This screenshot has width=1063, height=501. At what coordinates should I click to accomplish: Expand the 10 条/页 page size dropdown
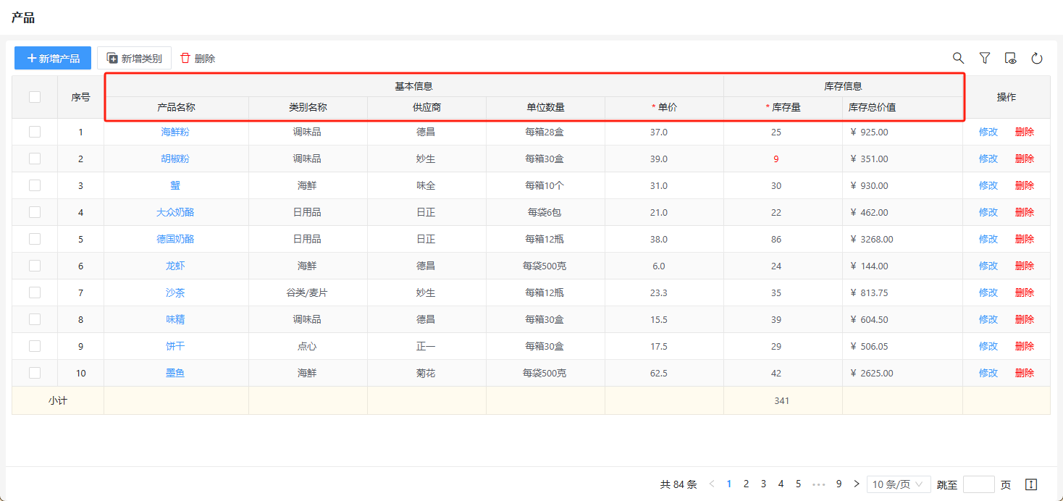(899, 484)
